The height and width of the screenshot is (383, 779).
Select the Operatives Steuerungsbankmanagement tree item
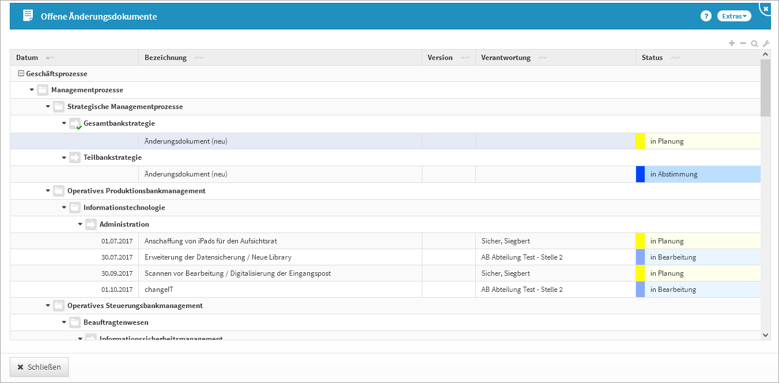(x=135, y=306)
